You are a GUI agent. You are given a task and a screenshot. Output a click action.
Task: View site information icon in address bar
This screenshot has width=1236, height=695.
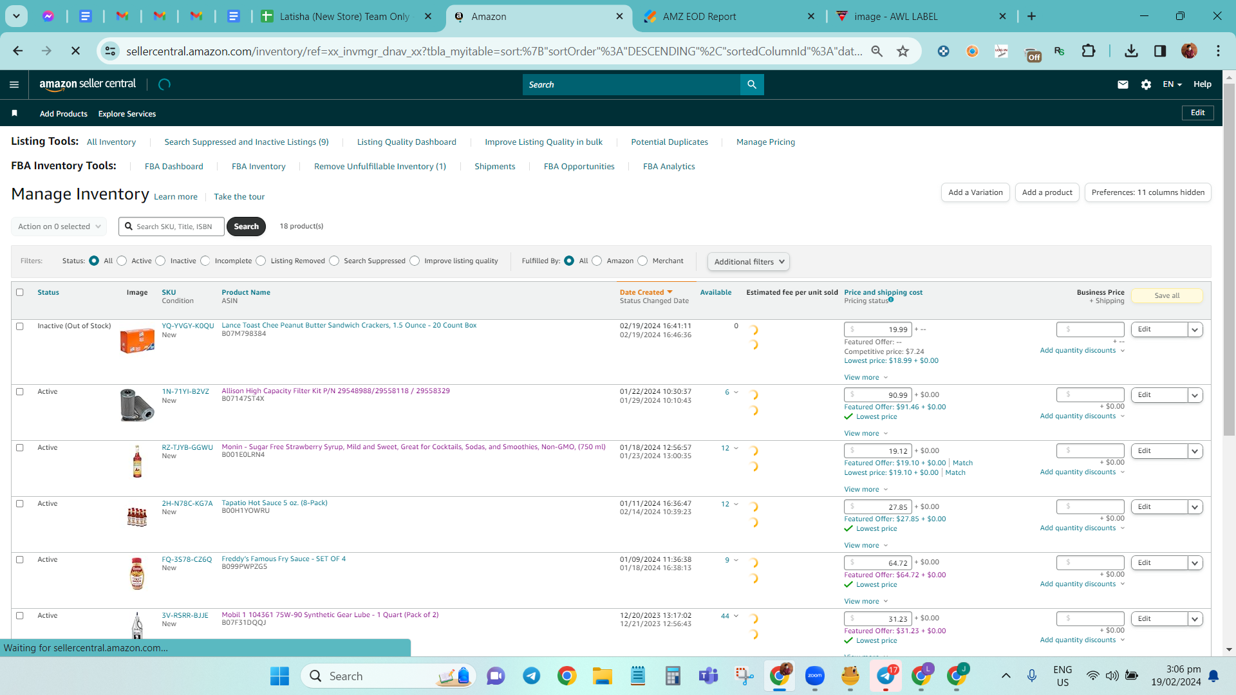coord(111,51)
